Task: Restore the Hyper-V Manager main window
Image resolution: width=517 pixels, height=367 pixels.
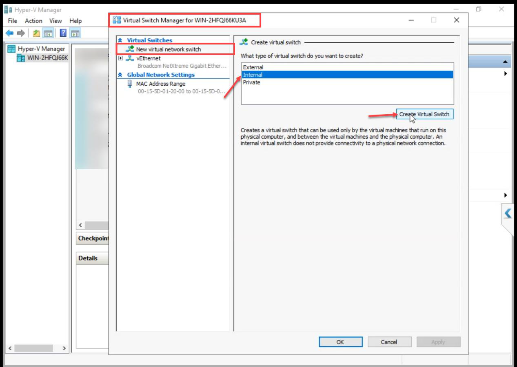Action: tap(479, 9)
